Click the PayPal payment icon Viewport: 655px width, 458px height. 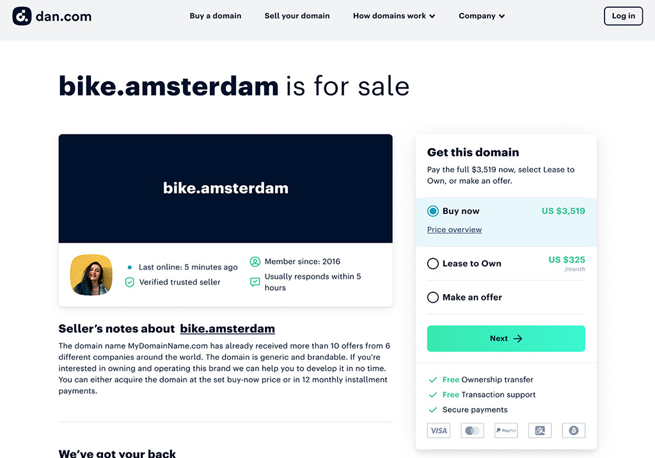[x=507, y=430]
